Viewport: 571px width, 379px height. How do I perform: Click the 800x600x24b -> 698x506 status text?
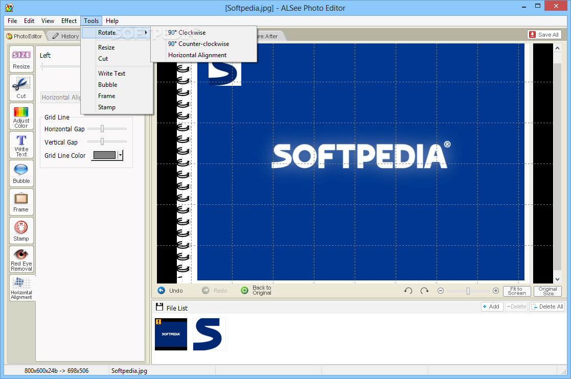[x=56, y=371]
